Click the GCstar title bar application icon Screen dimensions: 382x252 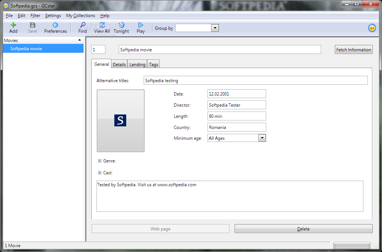[6, 6]
